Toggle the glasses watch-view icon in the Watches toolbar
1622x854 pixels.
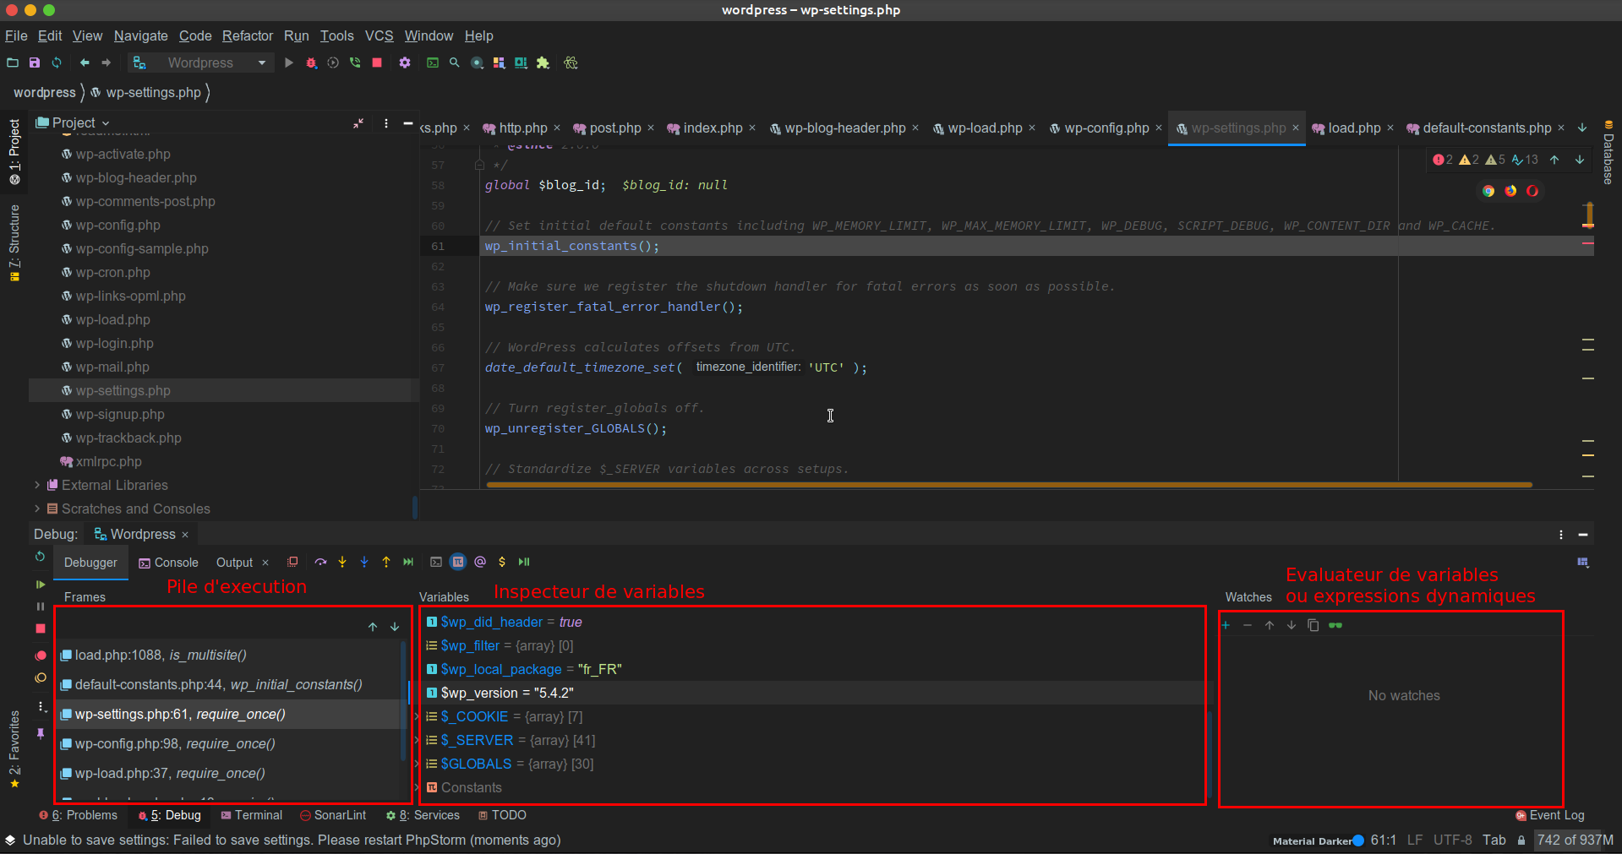[1335, 625]
